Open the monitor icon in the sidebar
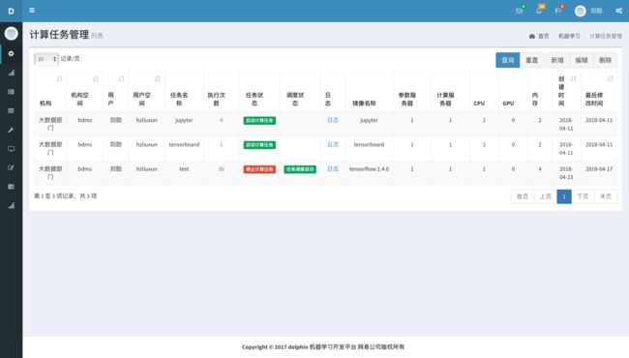This screenshot has width=629, height=358. coord(12,149)
